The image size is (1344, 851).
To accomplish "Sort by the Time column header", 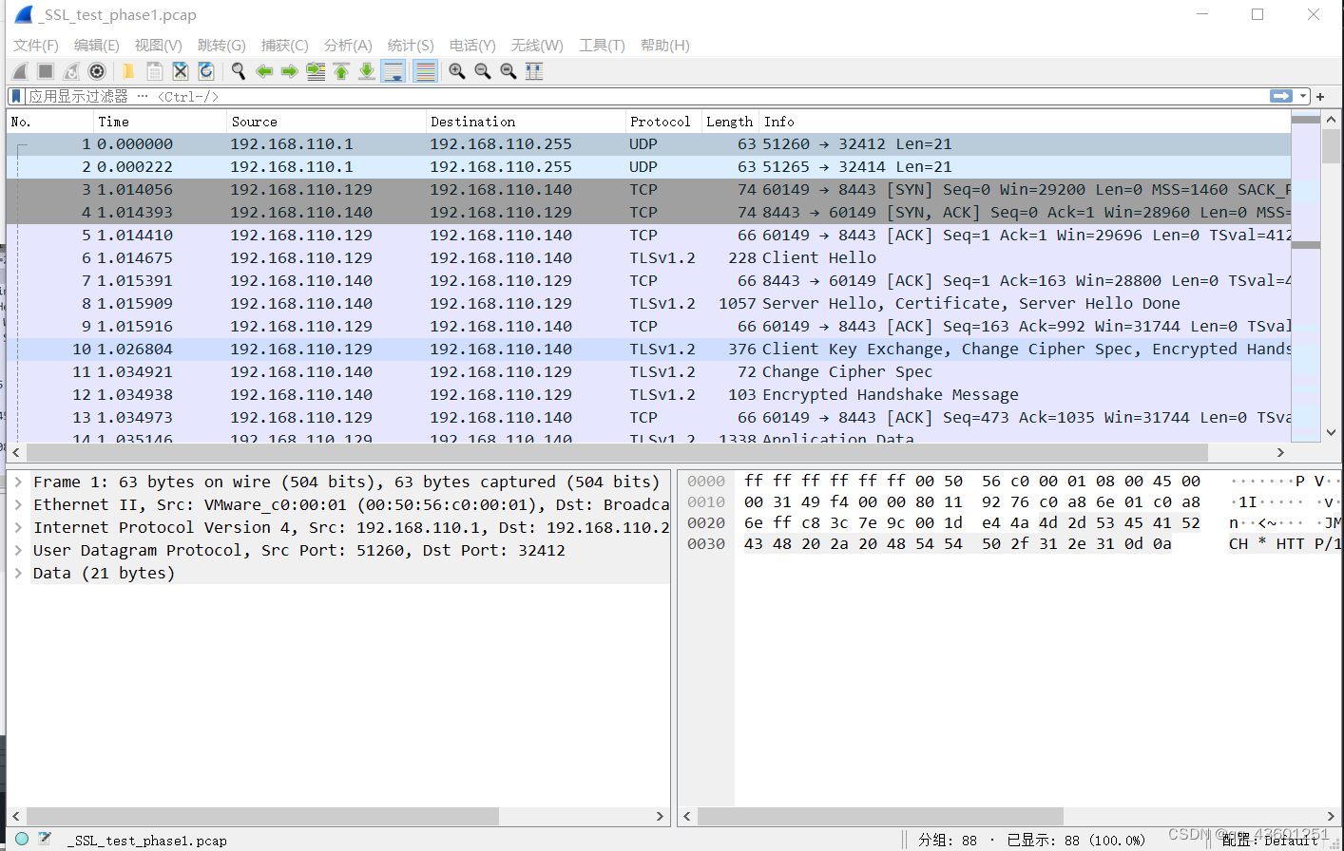I will [161, 122].
